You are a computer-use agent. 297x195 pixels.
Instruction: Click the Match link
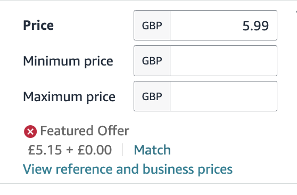pyautogui.click(x=152, y=150)
